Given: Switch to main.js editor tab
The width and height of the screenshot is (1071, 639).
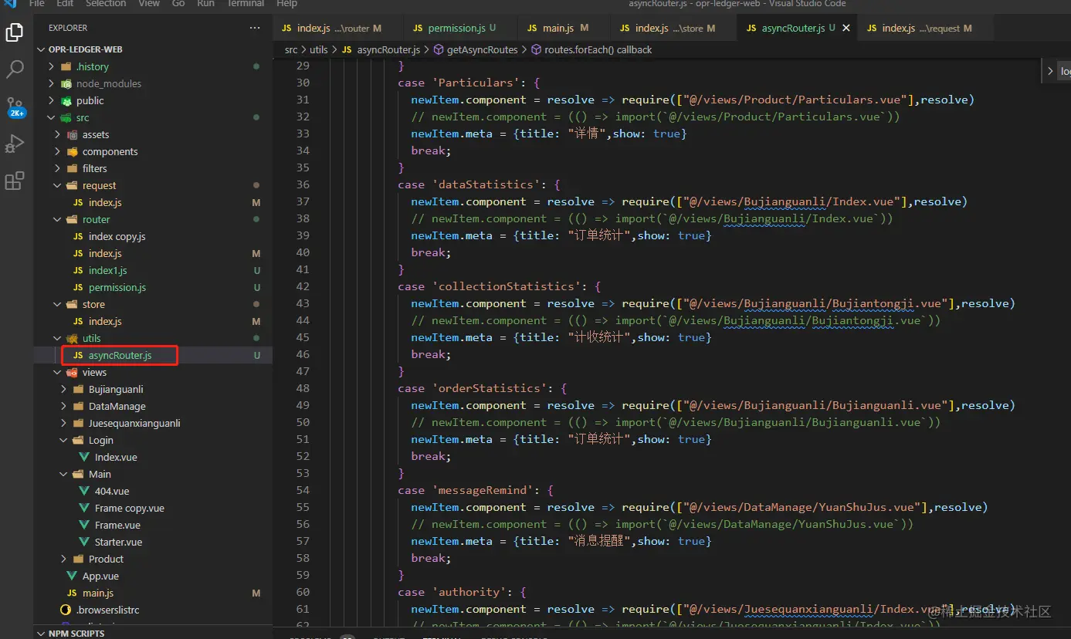Looking at the screenshot, I should (x=563, y=28).
